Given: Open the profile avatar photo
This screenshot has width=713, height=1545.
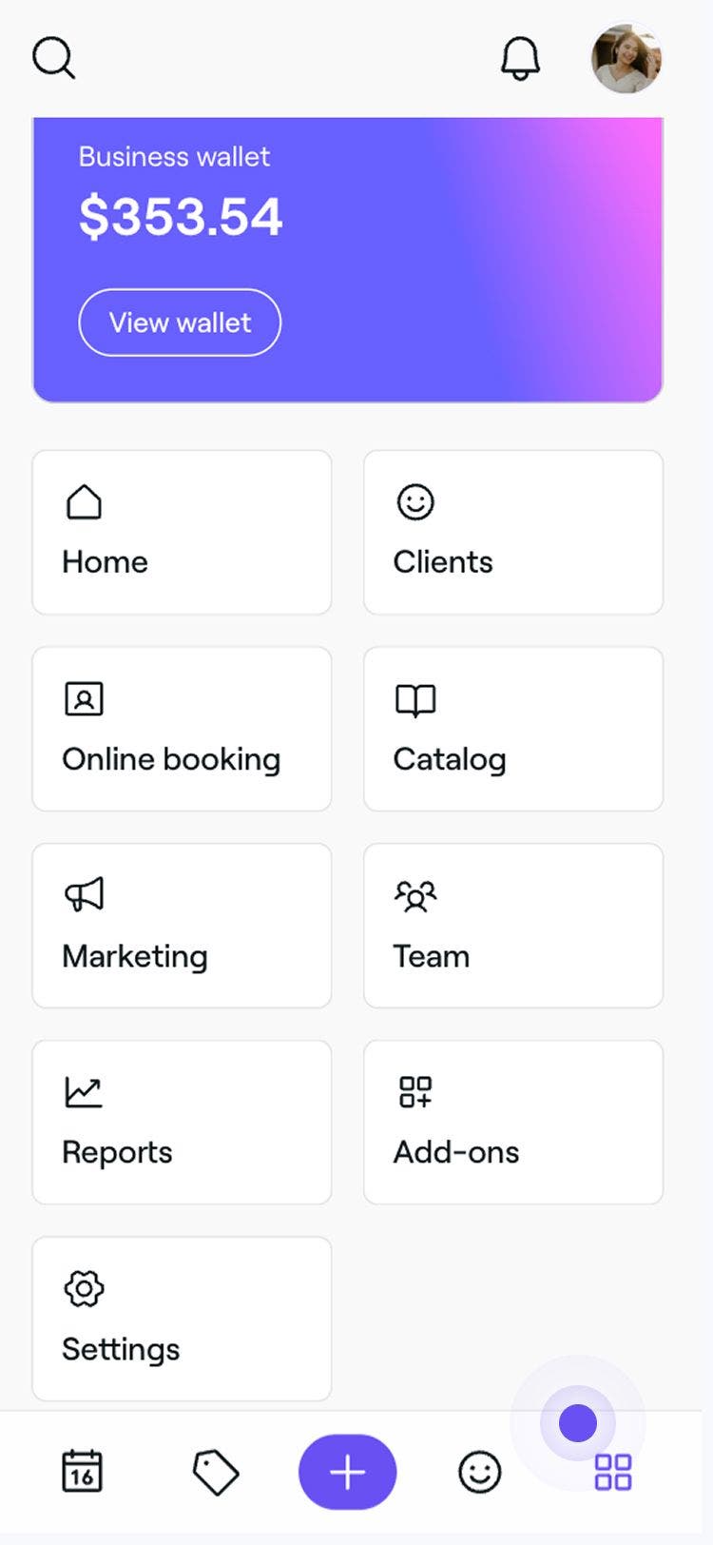Looking at the screenshot, I should [626, 59].
